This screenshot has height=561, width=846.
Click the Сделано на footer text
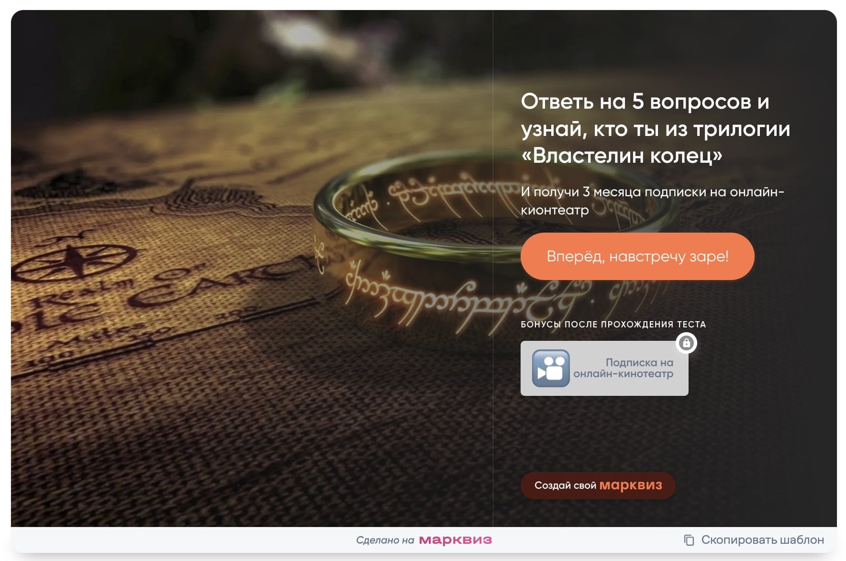point(385,540)
